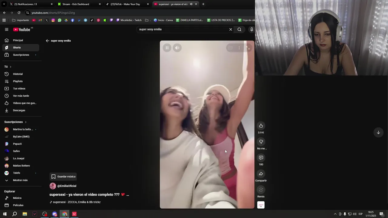The width and height of the screenshot is (388, 218).
Task: Open the importante bookmarks folder
Action: coord(21,20)
